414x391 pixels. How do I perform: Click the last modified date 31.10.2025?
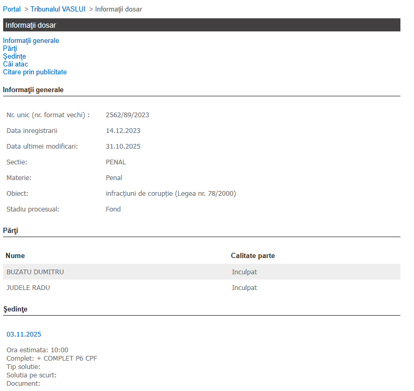pyautogui.click(x=123, y=147)
